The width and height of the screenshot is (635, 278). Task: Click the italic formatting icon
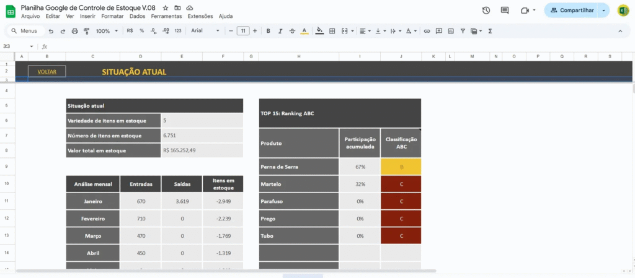[x=280, y=31]
